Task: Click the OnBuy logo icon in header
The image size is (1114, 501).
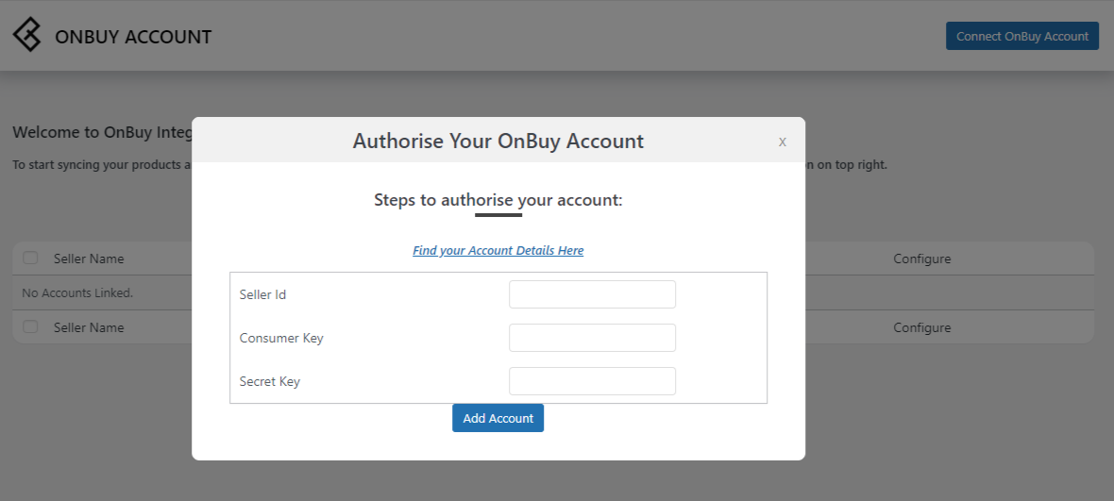Action: (27, 35)
